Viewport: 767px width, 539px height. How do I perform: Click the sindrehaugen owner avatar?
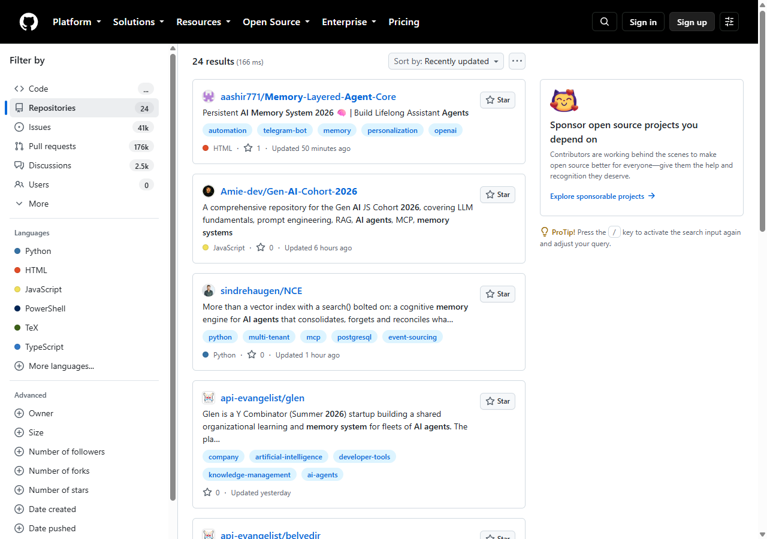(x=209, y=290)
